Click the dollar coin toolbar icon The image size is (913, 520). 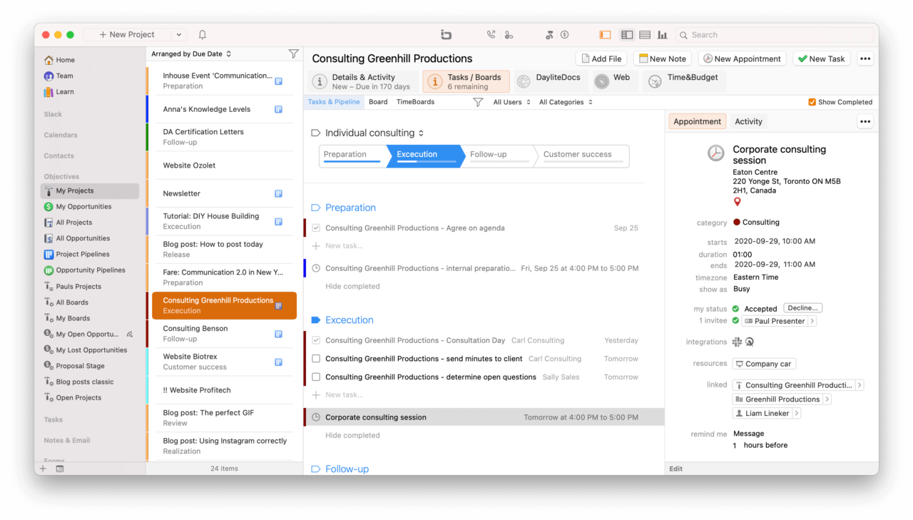(x=564, y=34)
